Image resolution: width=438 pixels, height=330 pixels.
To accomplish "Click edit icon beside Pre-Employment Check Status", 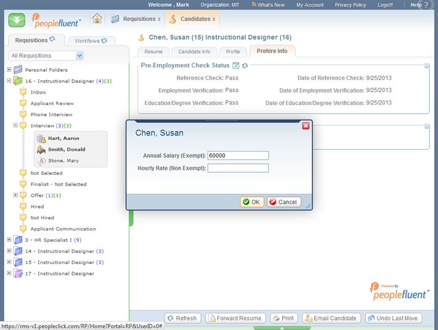I will pos(235,65).
